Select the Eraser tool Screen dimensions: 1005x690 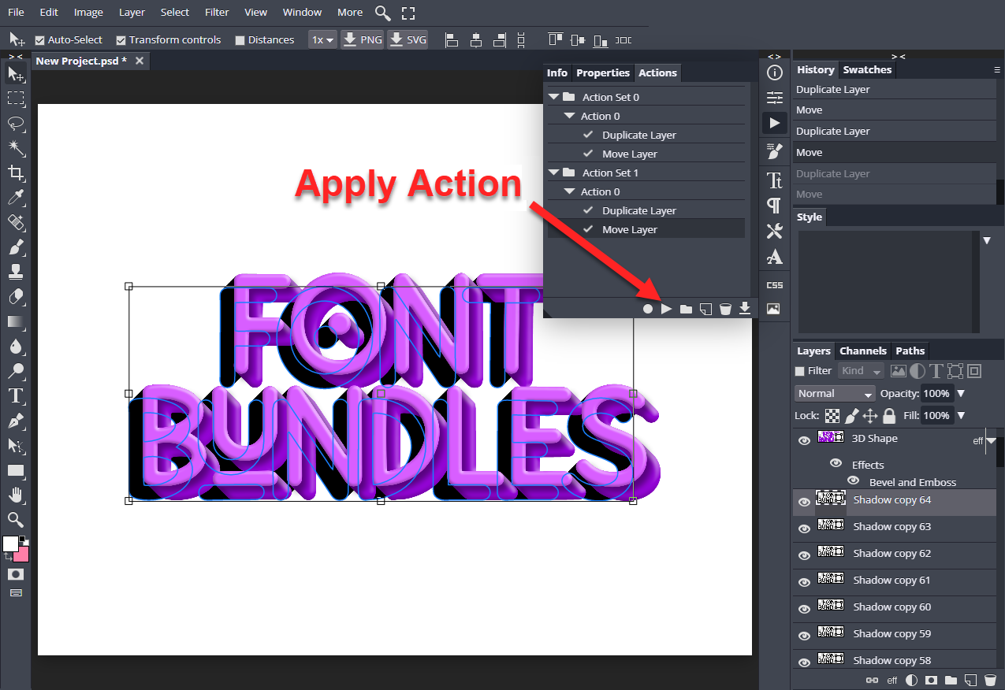pyautogui.click(x=16, y=297)
